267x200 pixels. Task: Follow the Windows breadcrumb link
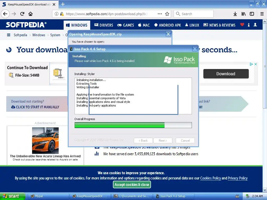(x=39, y=35)
